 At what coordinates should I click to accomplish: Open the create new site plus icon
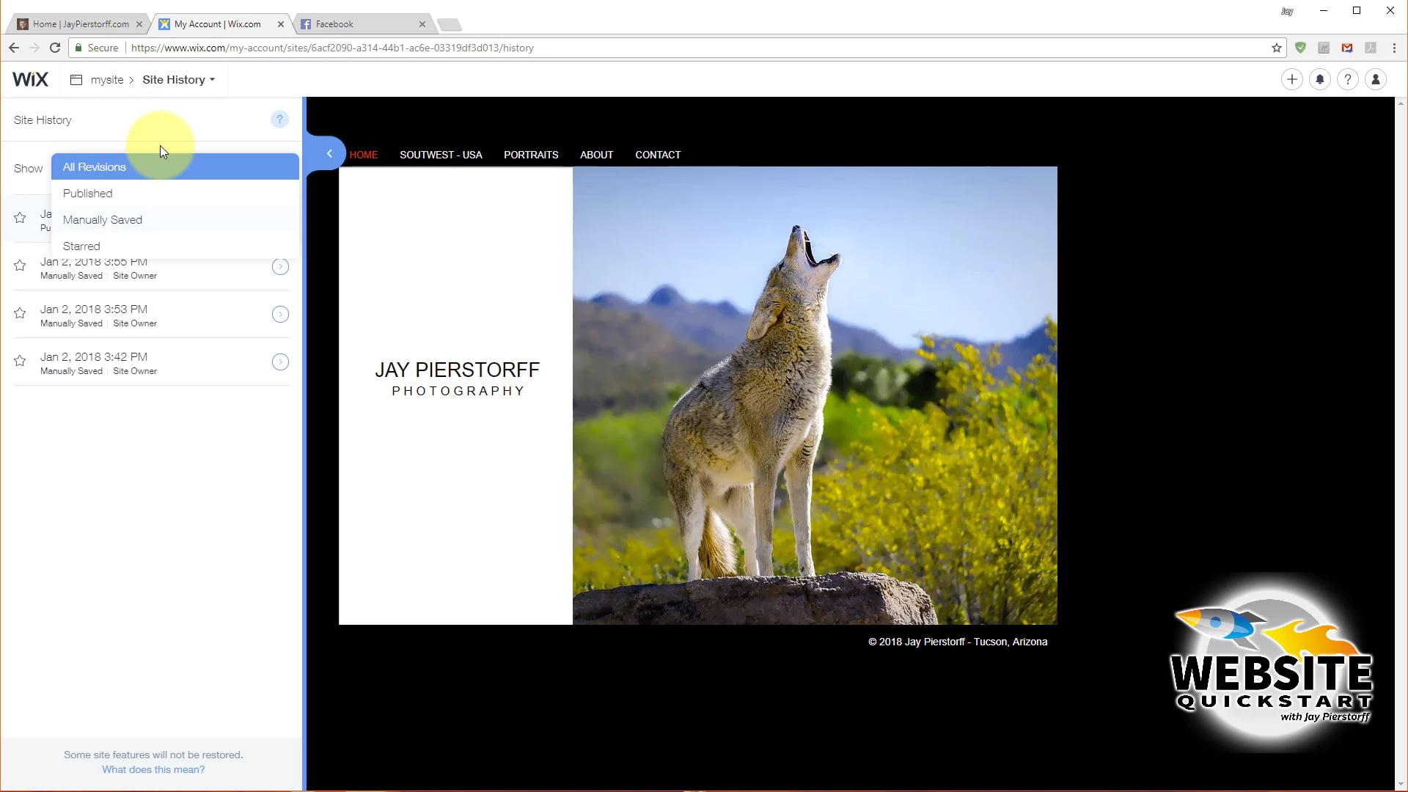coord(1291,79)
